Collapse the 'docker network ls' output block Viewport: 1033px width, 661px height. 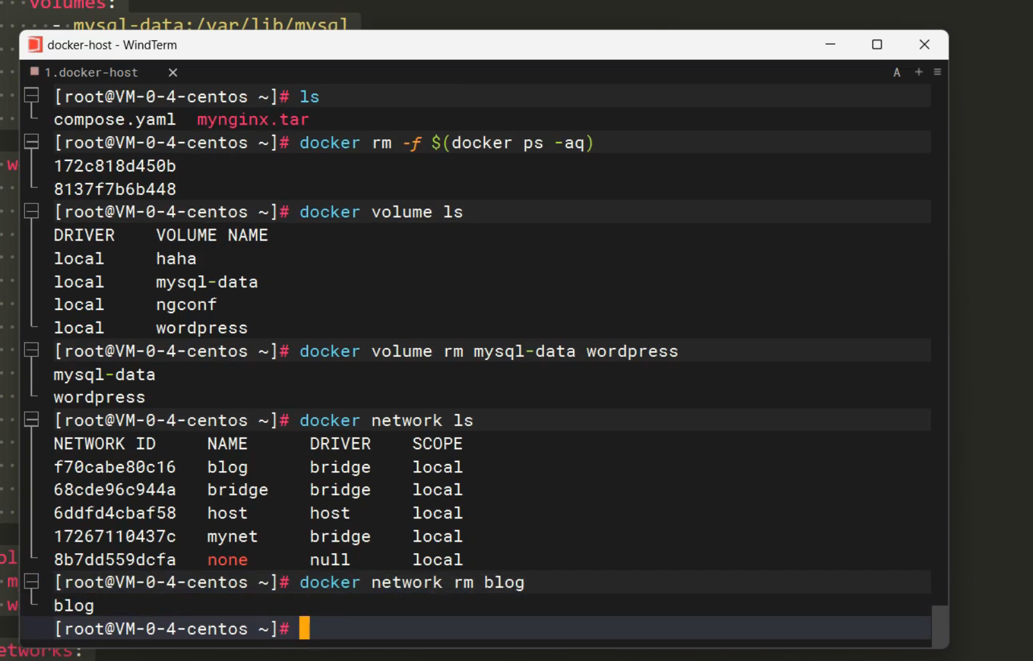tap(31, 420)
